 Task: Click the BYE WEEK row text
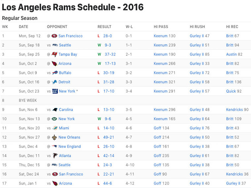click(28, 100)
